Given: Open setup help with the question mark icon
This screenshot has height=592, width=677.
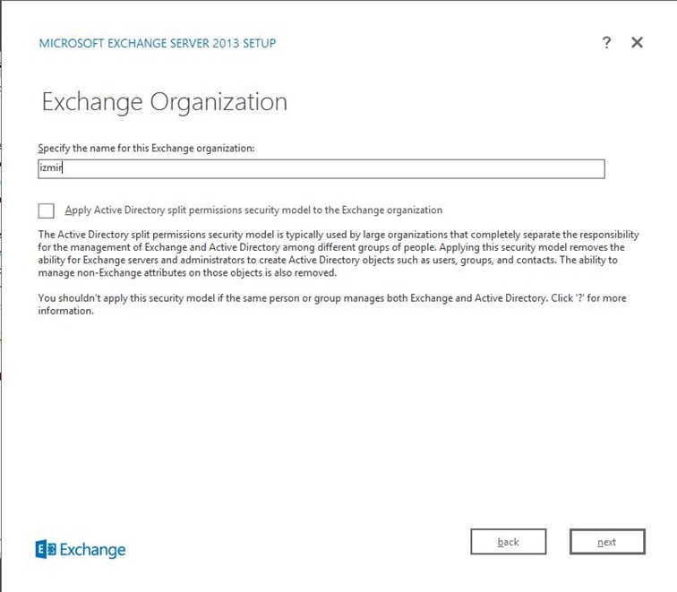Looking at the screenshot, I should (606, 43).
